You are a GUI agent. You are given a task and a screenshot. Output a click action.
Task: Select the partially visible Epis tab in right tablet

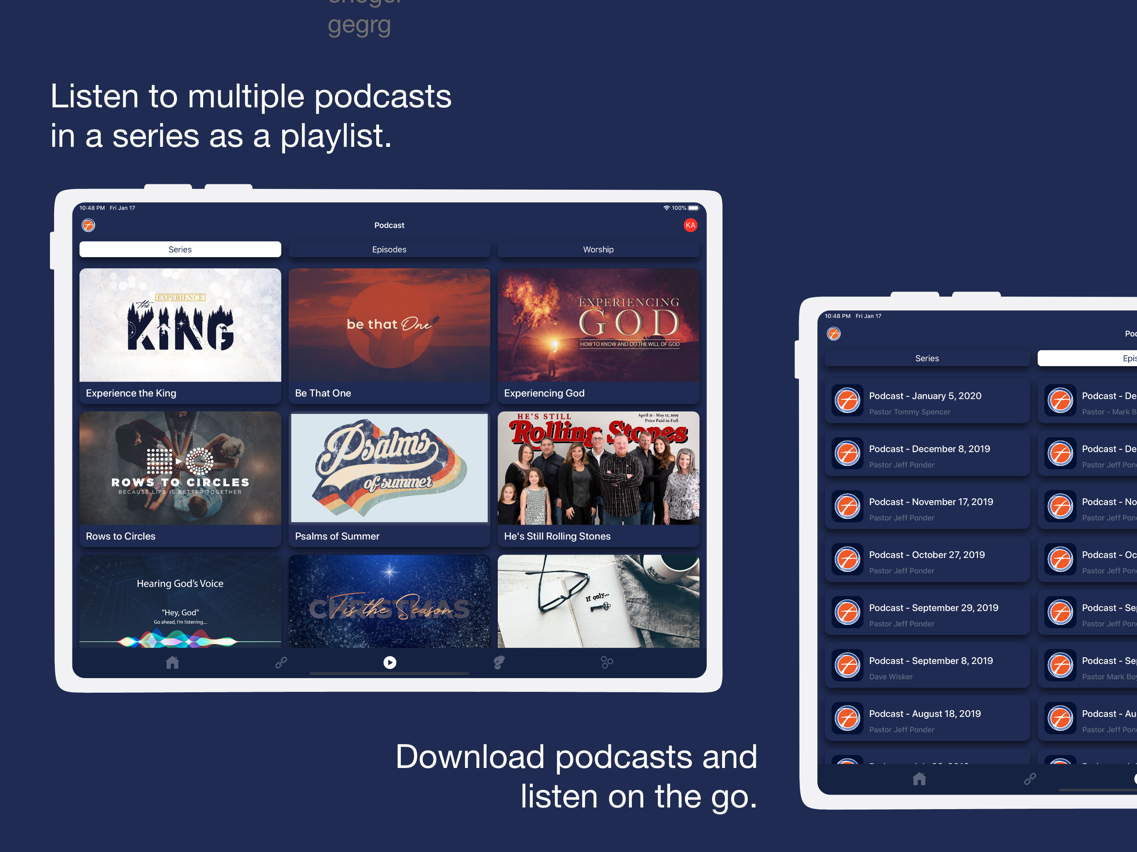pos(1087,358)
